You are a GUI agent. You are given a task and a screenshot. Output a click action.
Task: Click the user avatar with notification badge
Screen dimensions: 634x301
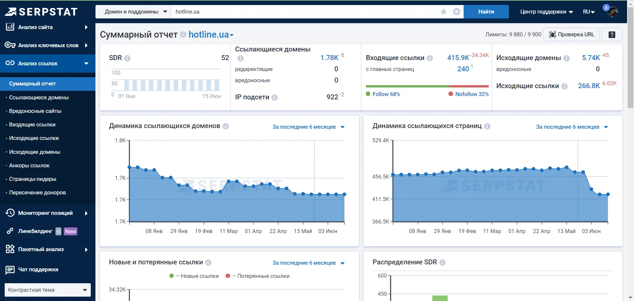612,12
